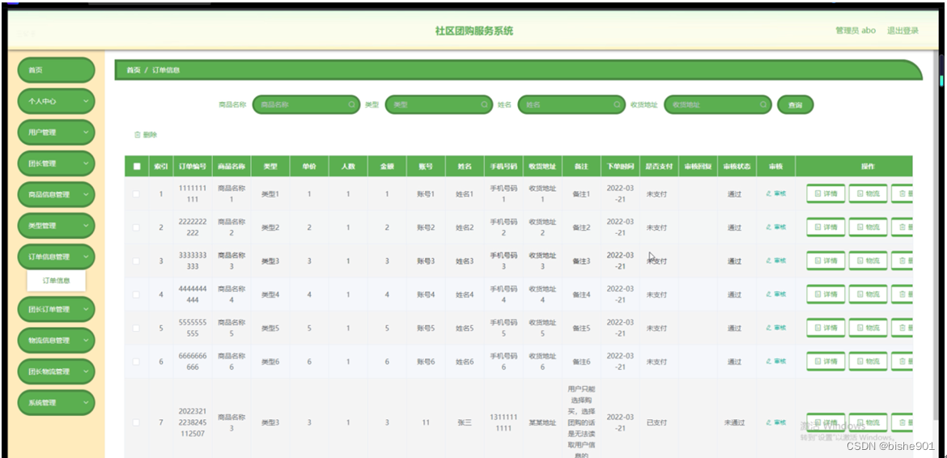Click the 未通过 status in row 7
947x458 pixels.
(x=734, y=422)
